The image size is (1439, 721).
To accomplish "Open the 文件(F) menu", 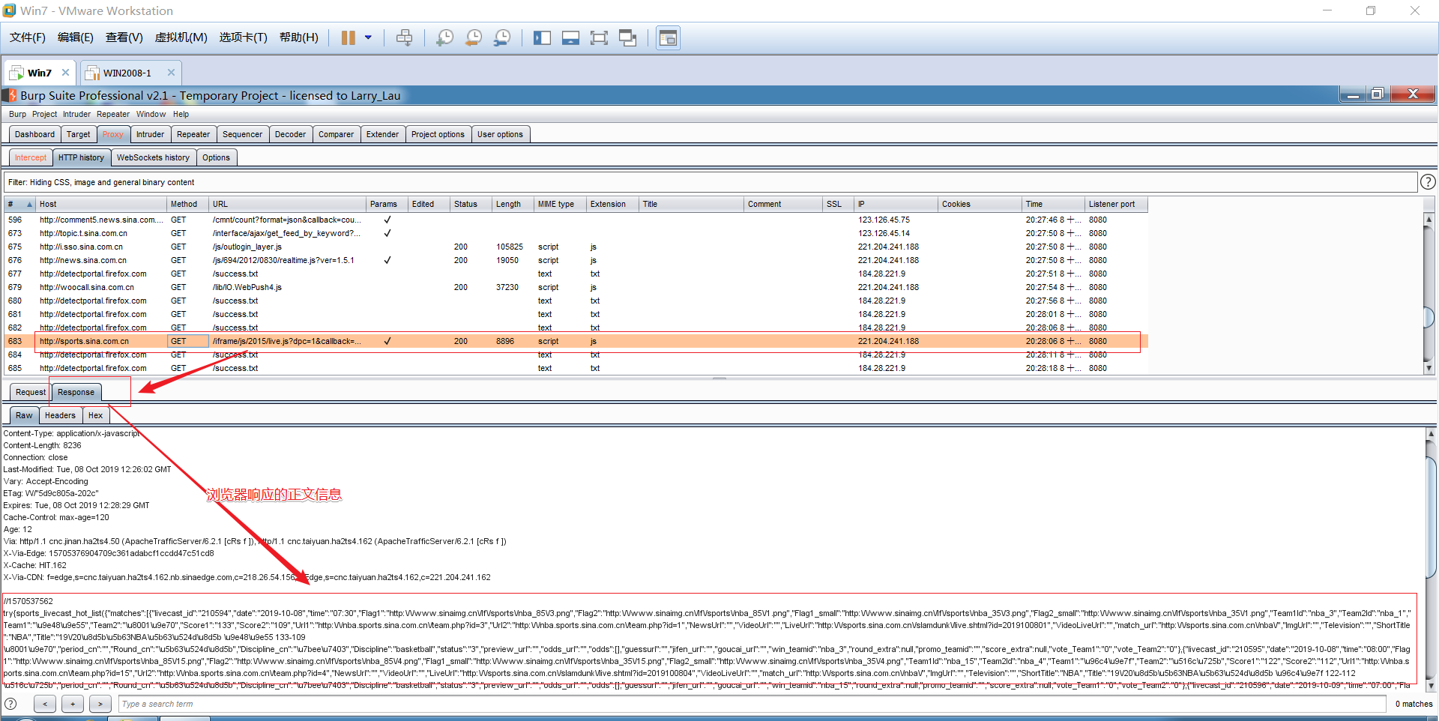I will point(28,37).
